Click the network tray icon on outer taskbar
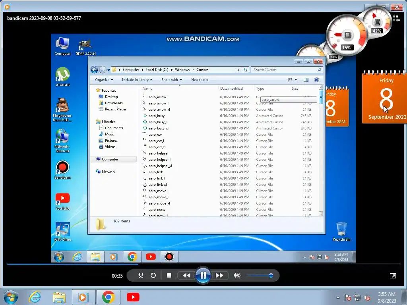Screen dimensions: 407x305 click(357, 298)
